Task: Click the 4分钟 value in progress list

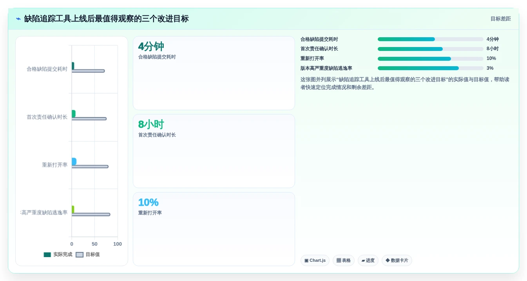Action: click(493, 39)
